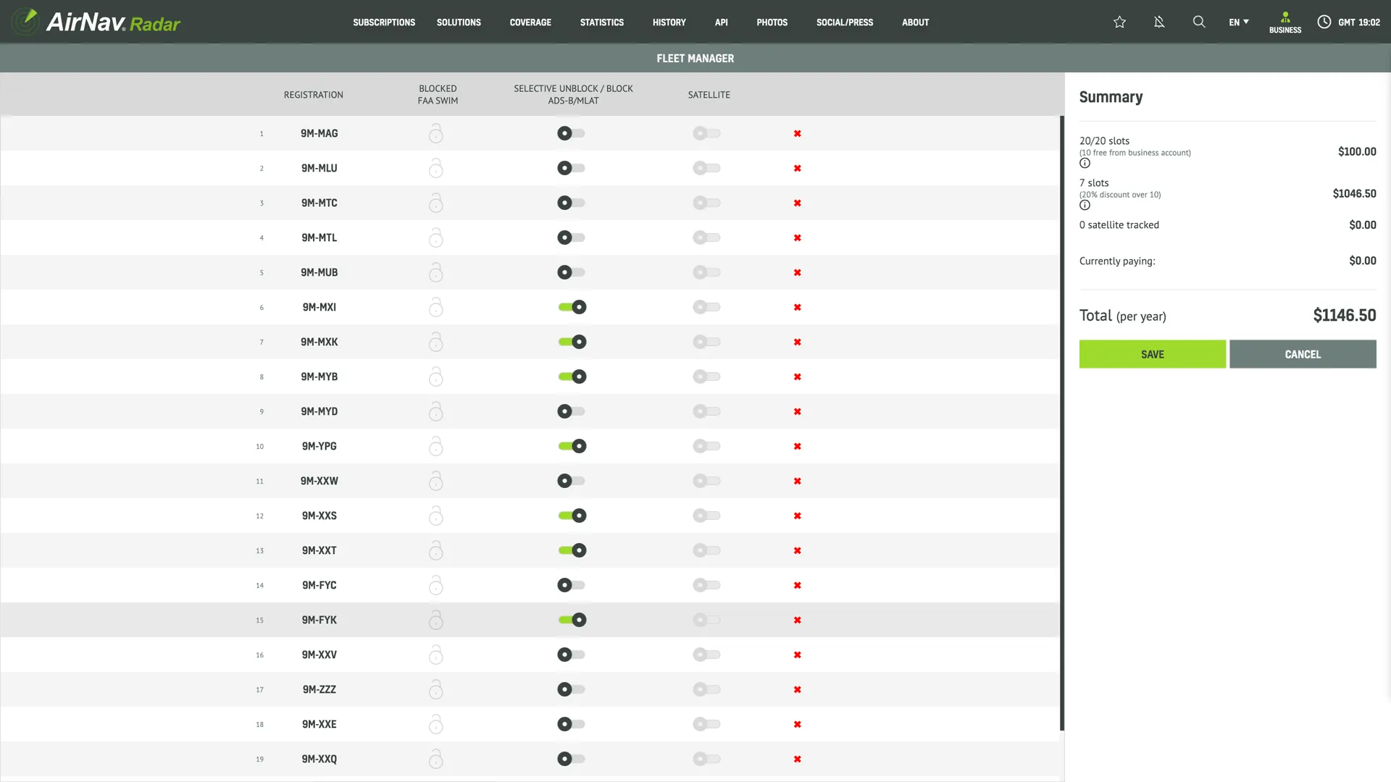Click the muted notifications bell icon
This screenshot has width=1391, height=782.
(x=1159, y=22)
